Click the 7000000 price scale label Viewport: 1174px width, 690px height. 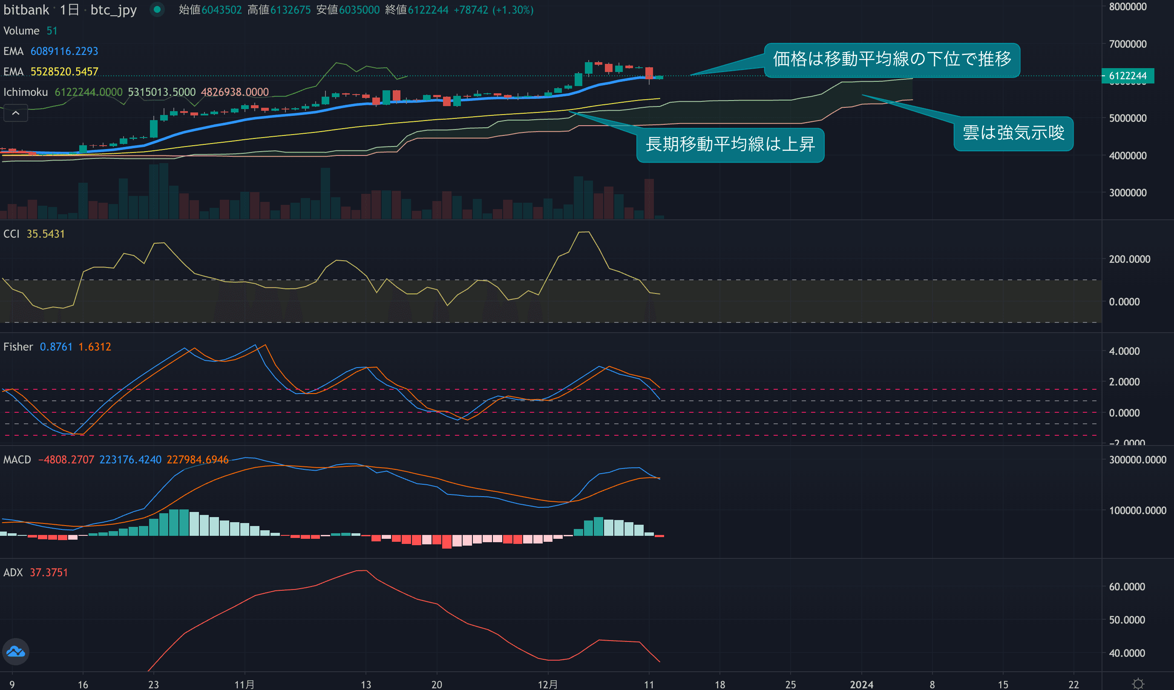pos(1128,44)
